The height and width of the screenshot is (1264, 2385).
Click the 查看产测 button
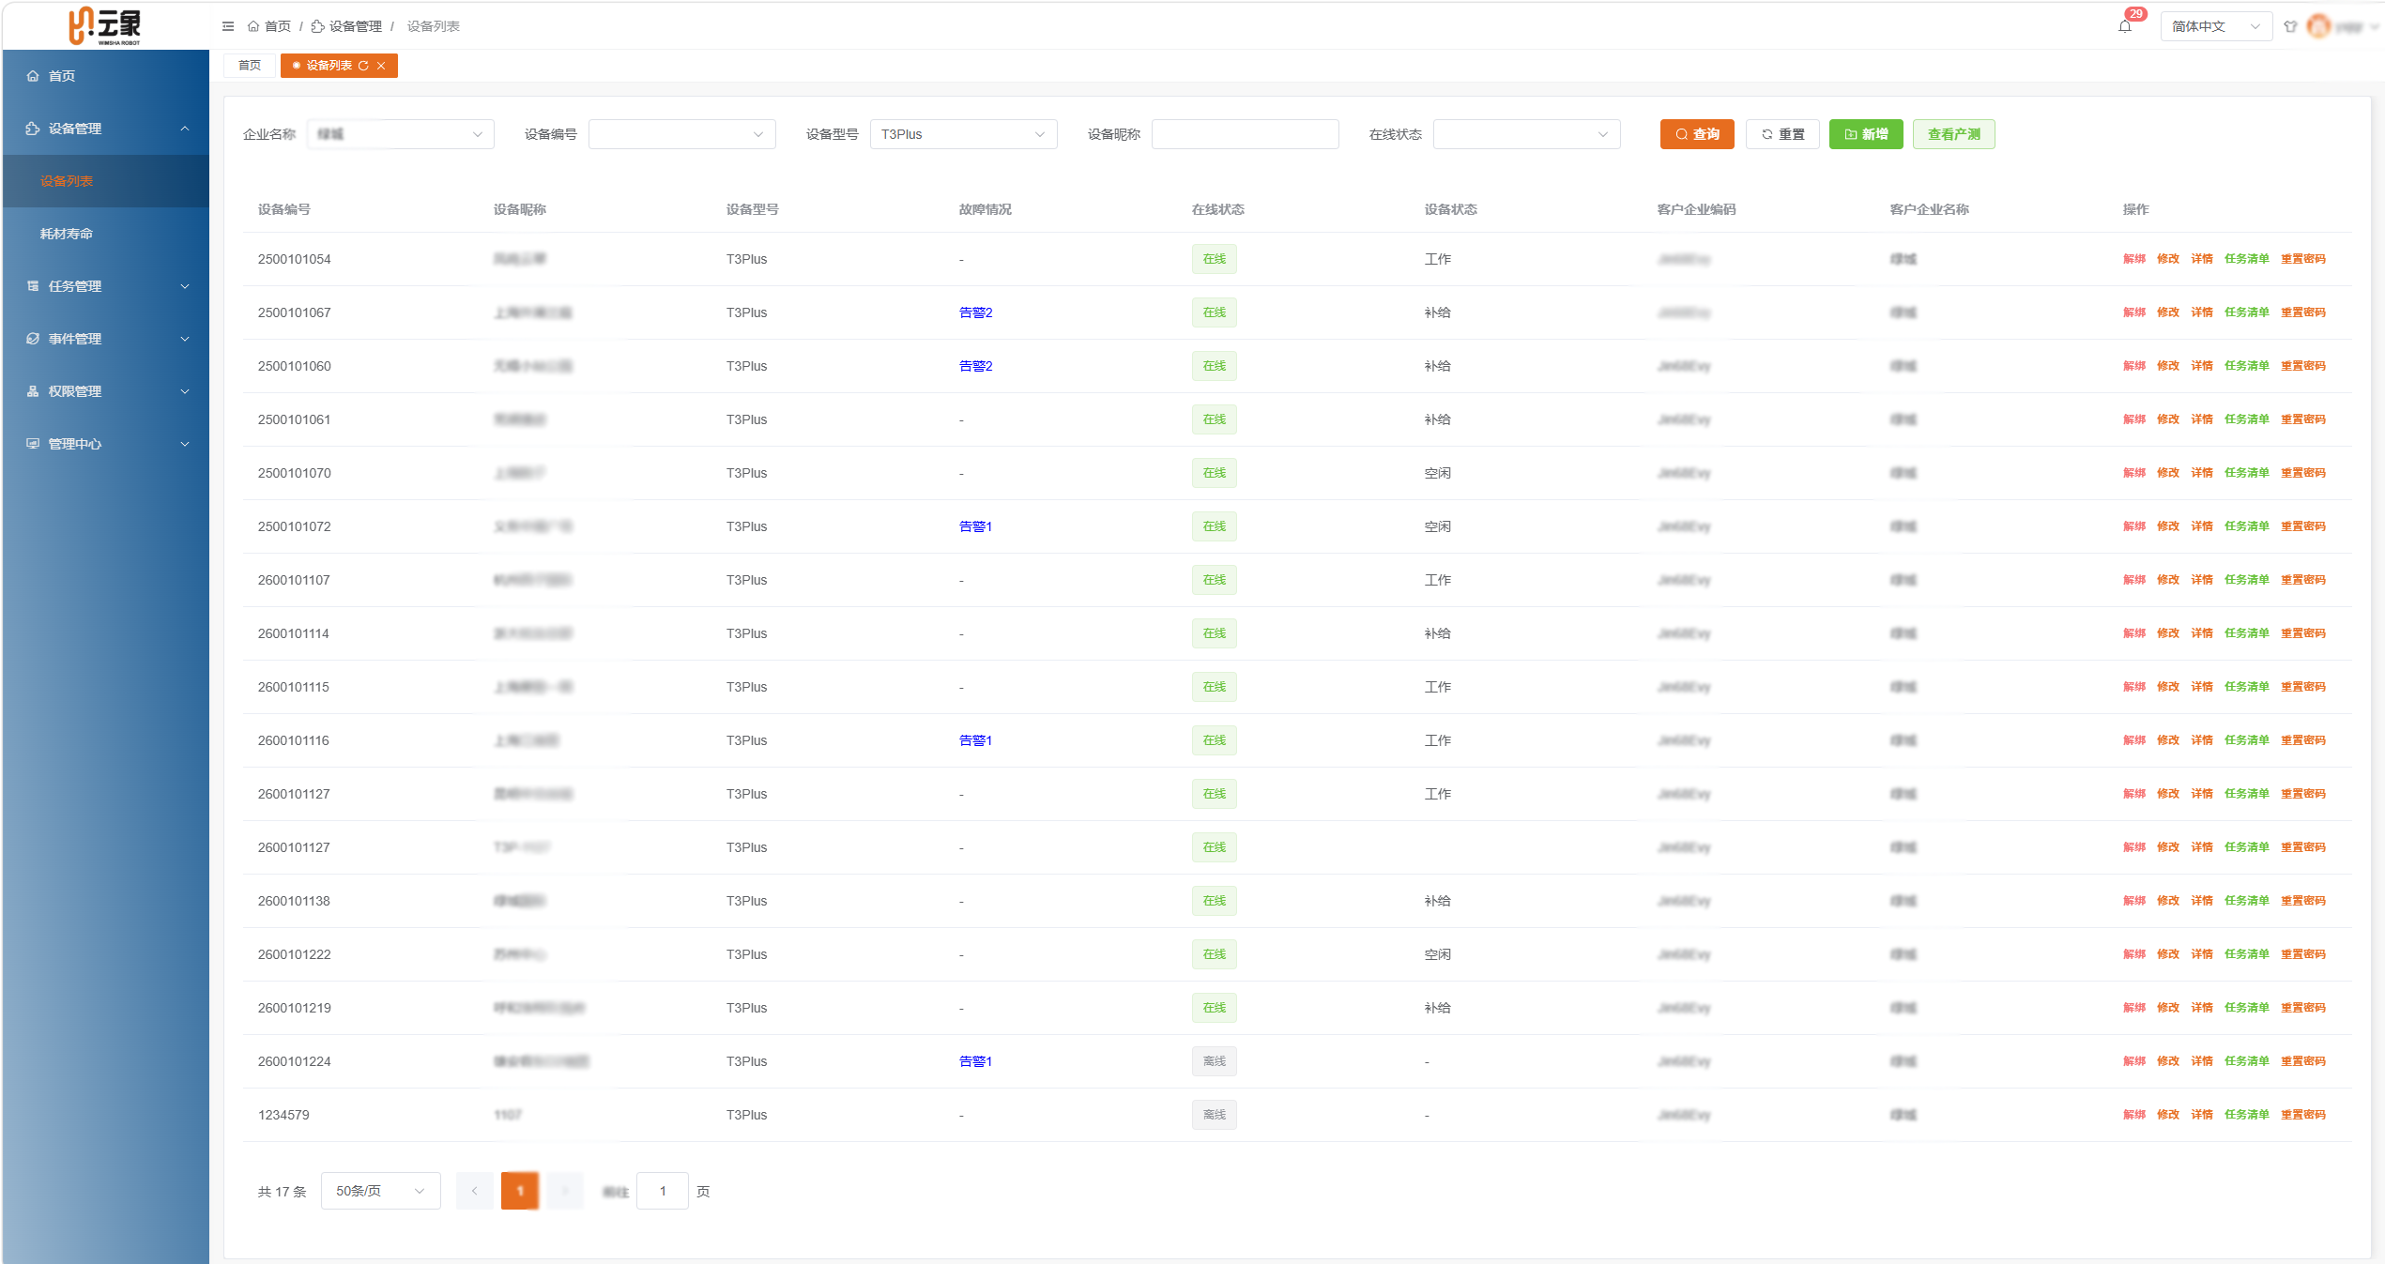point(1954,134)
